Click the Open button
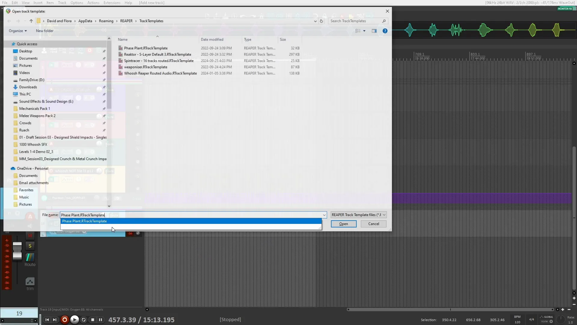 [x=343, y=224]
